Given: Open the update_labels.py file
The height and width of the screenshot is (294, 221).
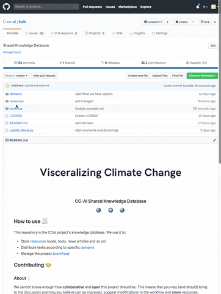Looking at the screenshot, I should 21,130.
